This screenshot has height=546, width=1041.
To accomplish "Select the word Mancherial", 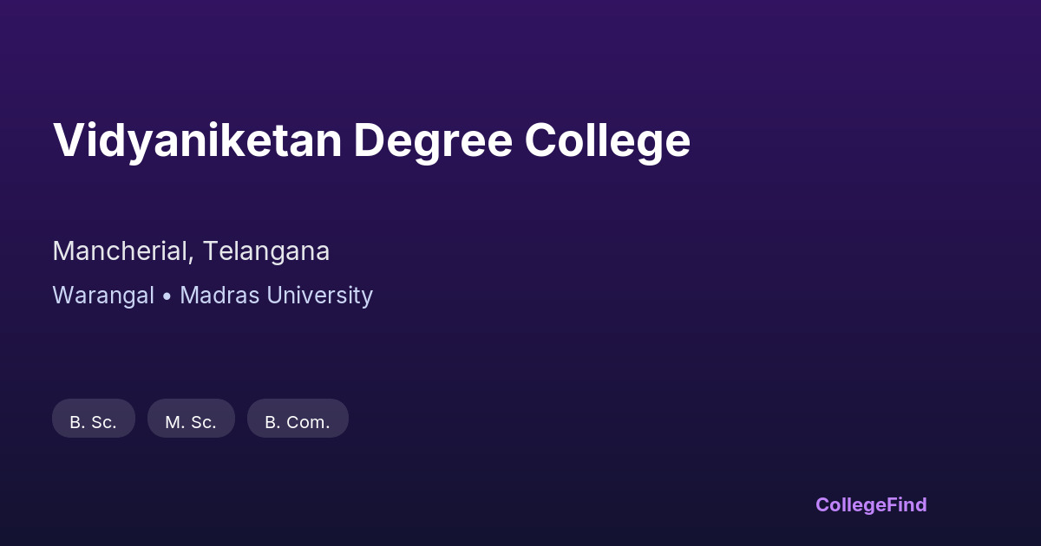I will click(x=121, y=251).
